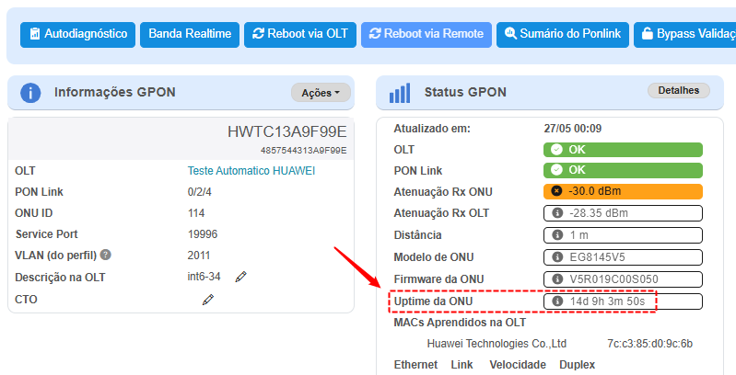736x375 pixels.
Task: Click info icon in Uptime 14d 9h field
Action: pyautogui.click(x=557, y=301)
